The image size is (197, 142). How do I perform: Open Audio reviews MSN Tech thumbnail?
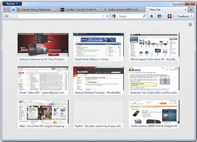[x=154, y=112]
